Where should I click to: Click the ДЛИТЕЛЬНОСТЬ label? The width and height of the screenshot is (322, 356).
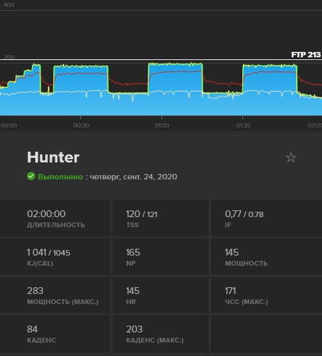(x=56, y=225)
